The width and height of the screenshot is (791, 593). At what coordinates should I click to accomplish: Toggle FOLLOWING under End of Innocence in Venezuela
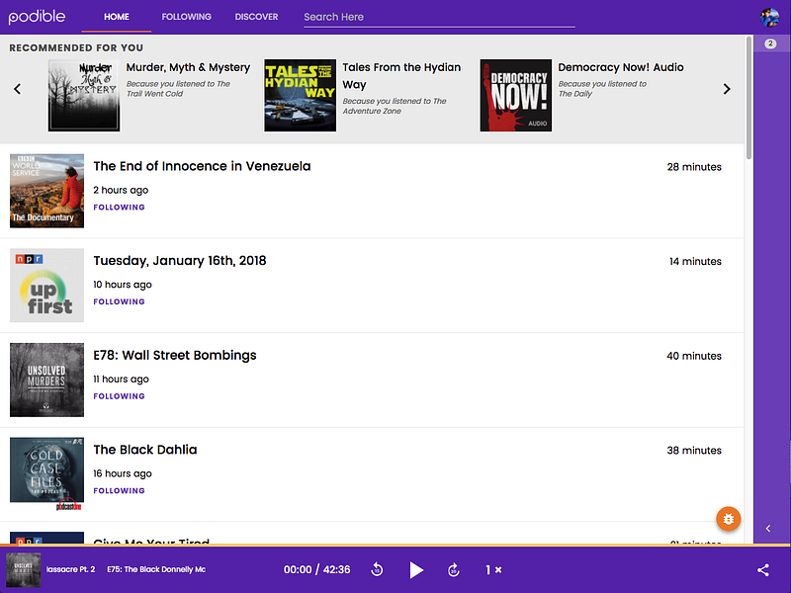tap(119, 208)
